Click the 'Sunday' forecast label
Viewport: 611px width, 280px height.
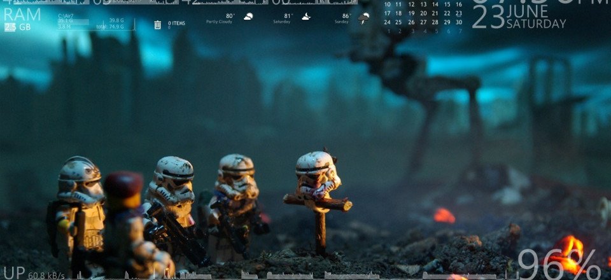tap(341, 22)
